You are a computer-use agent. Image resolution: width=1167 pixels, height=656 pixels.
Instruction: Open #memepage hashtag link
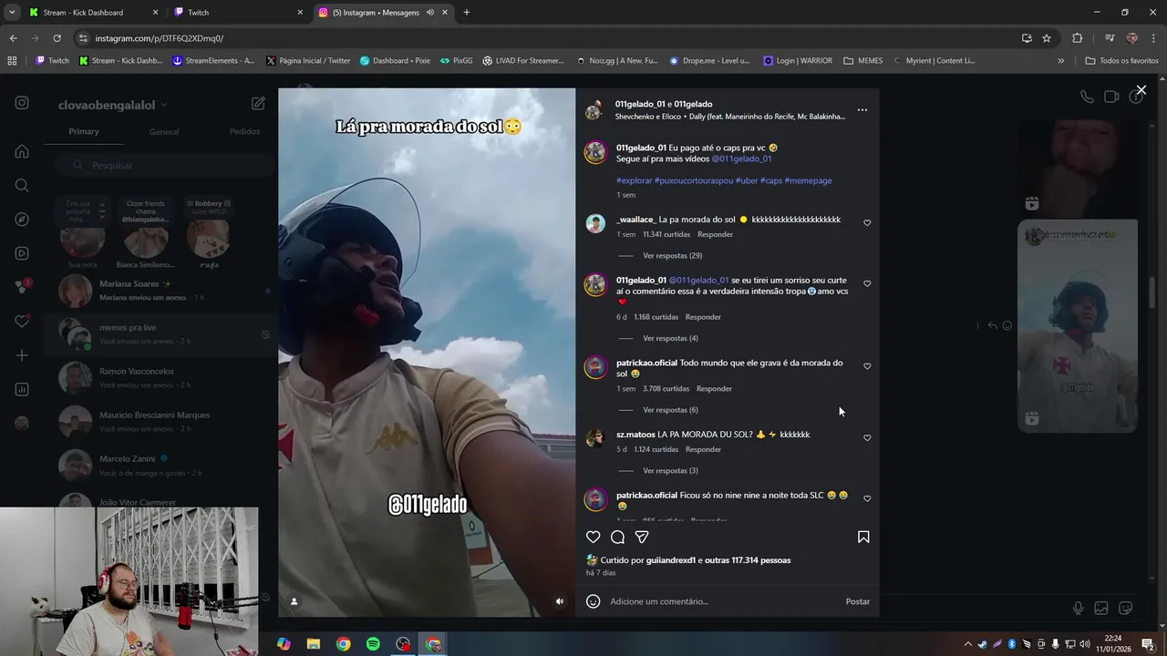click(x=808, y=180)
